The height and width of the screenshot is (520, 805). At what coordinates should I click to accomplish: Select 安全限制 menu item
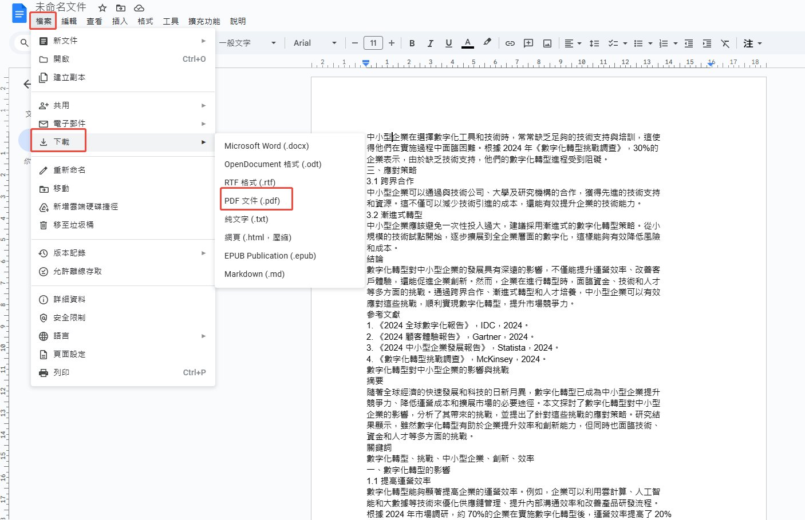tap(123, 317)
